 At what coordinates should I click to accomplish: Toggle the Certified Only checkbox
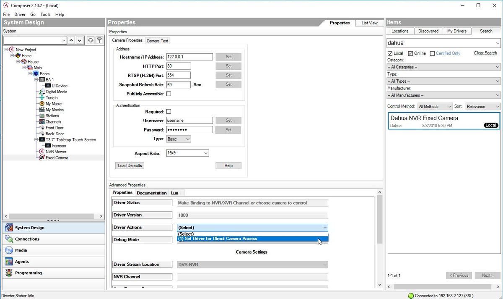[432, 53]
